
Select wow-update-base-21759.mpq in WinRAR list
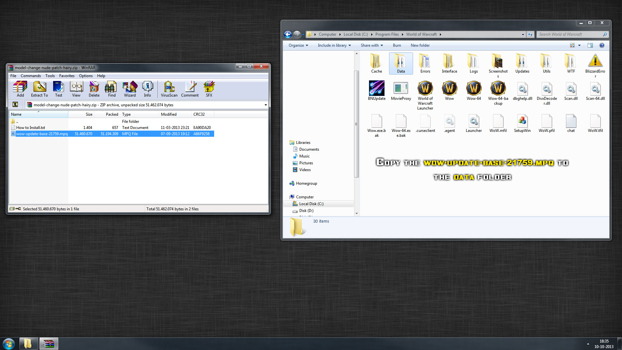click(x=112, y=134)
